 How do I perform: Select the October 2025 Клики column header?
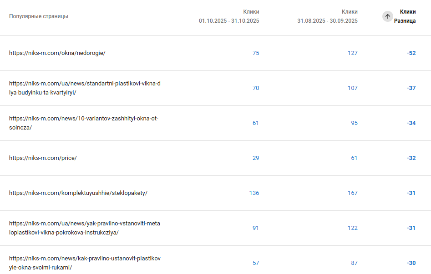pyautogui.click(x=229, y=16)
